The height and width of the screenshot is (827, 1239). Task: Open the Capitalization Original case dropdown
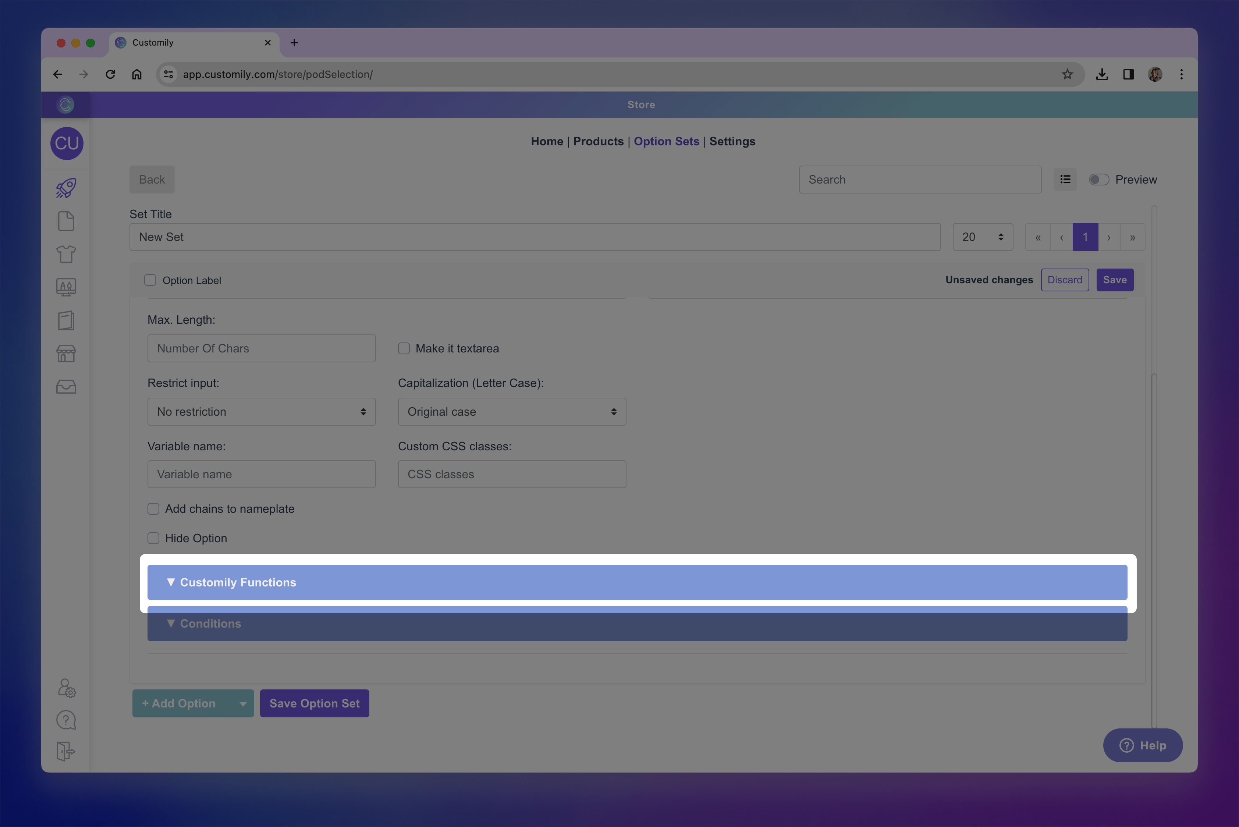512,412
